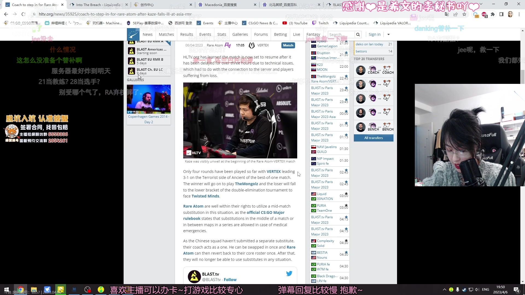The height and width of the screenshot is (295, 525).
Task: Open the Eruption vs Invictus match
Action: coord(329,55)
